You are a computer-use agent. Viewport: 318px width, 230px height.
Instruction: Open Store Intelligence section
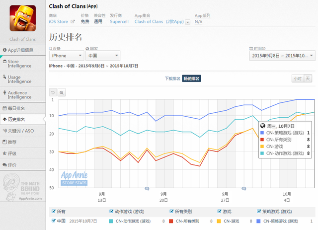[x=23, y=64]
